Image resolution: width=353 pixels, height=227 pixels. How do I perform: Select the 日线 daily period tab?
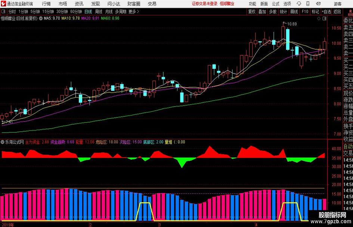(88, 12)
